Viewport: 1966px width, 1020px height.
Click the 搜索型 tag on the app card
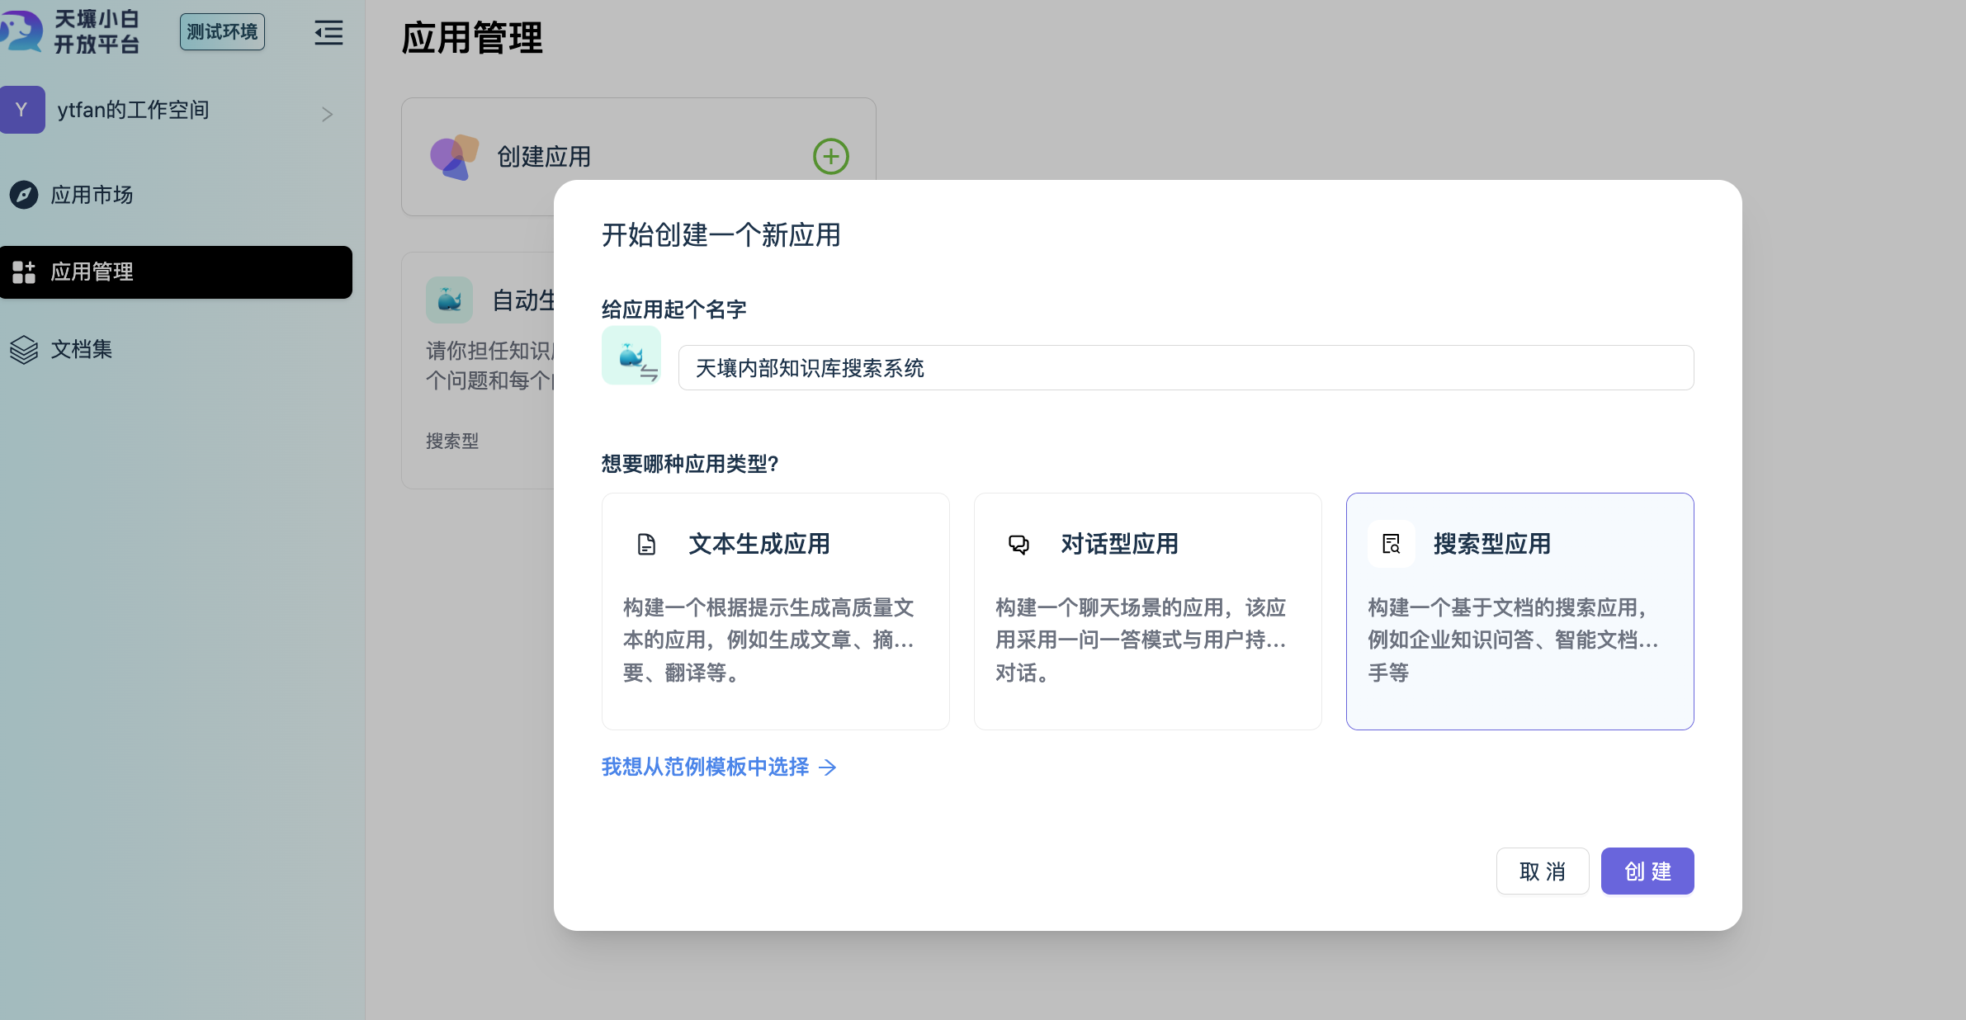[452, 441]
